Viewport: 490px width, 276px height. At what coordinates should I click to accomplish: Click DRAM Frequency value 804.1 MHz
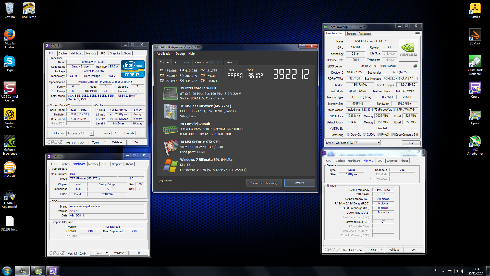coord(383,190)
